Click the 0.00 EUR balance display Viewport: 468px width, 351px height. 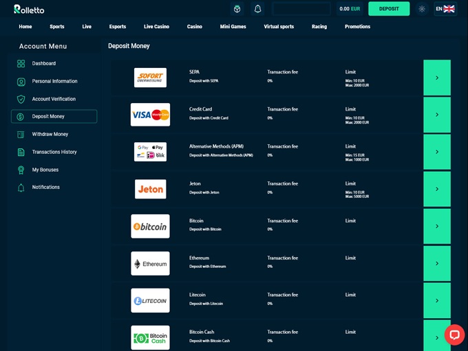pos(350,9)
